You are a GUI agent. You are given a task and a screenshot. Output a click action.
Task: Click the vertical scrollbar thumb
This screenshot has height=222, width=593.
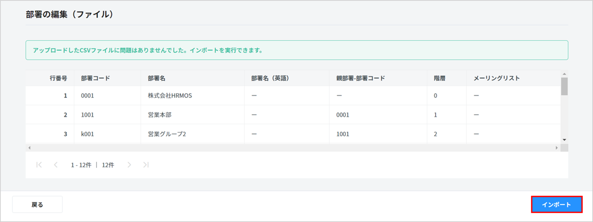point(564,87)
